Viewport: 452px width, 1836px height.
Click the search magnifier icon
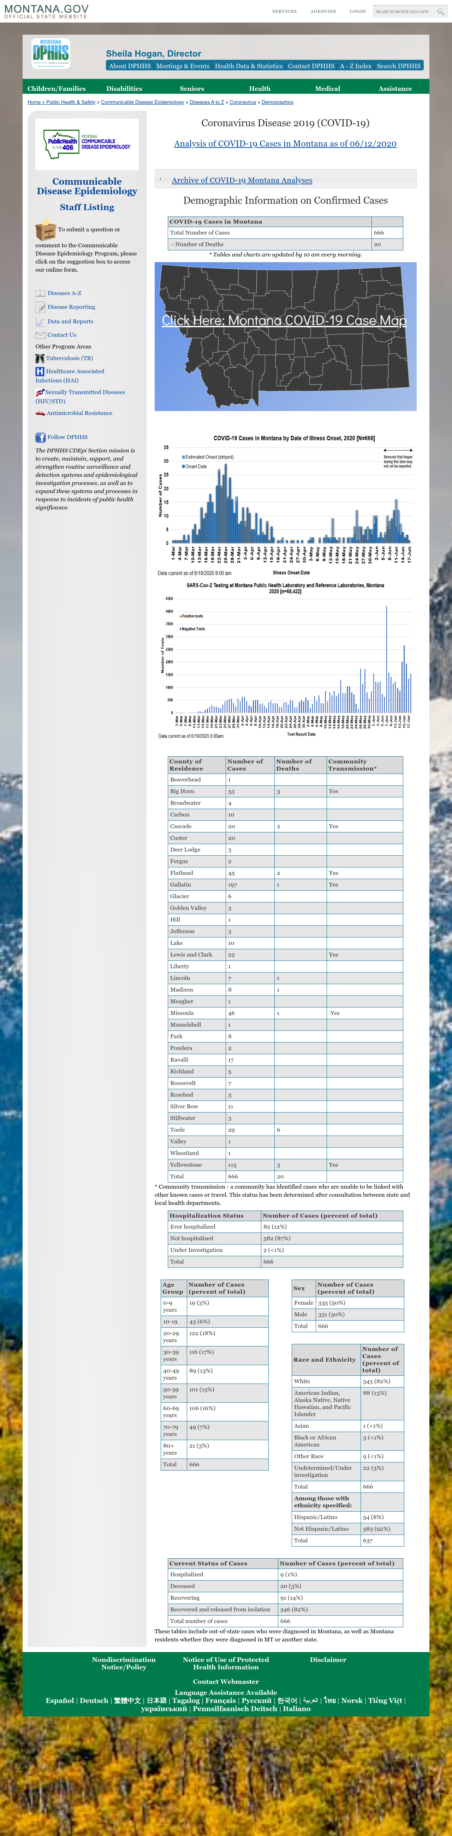pyautogui.click(x=441, y=11)
